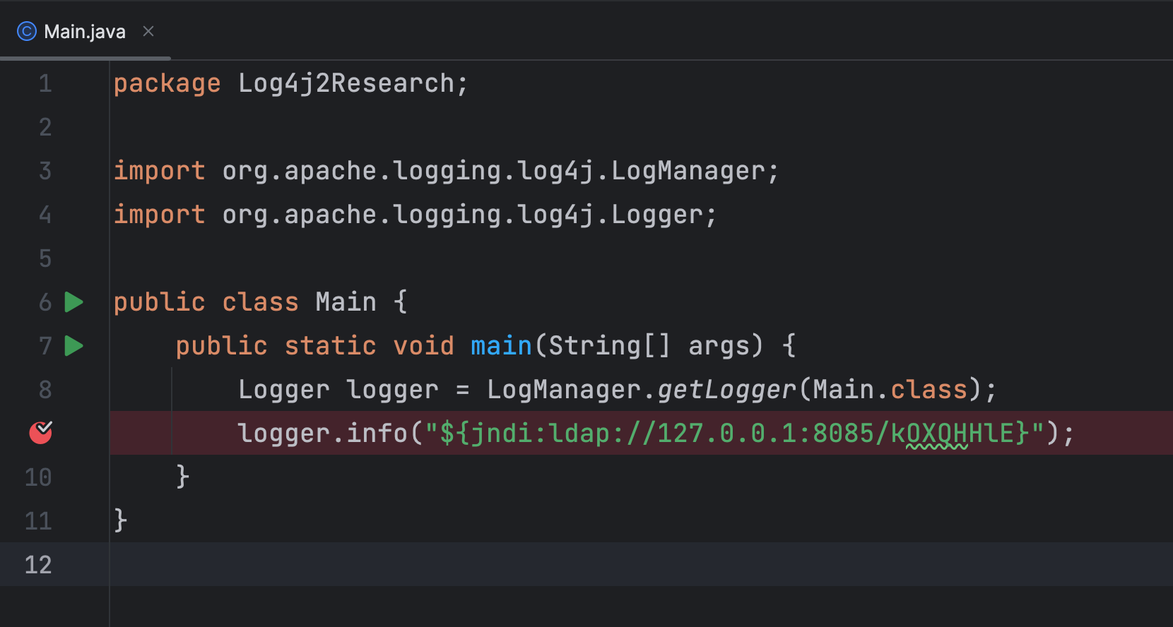This screenshot has width=1173, height=627.
Task: Click 'Logger logger' variable declaration
Action: [338, 390]
